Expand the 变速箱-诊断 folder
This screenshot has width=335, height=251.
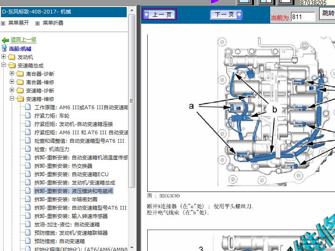[12, 90]
